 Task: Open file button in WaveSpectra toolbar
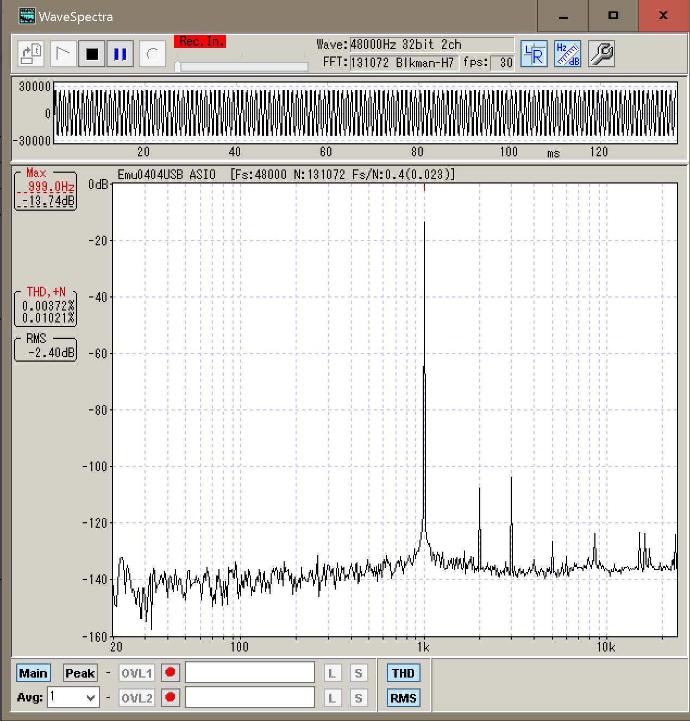pyautogui.click(x=31, y=54)
